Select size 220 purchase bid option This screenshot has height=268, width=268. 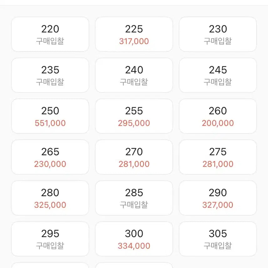tap(50, 34)
